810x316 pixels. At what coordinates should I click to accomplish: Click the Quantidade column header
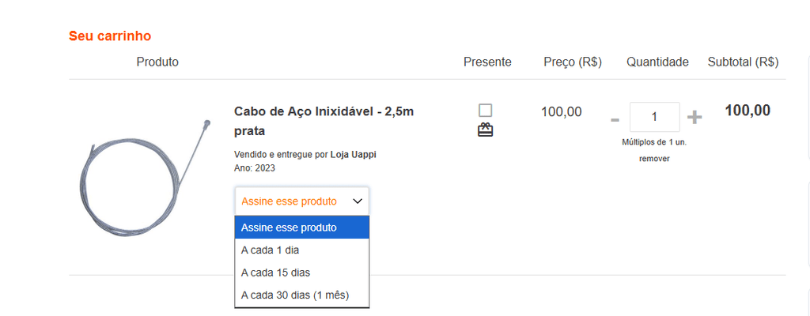click(x=657, y=62)
